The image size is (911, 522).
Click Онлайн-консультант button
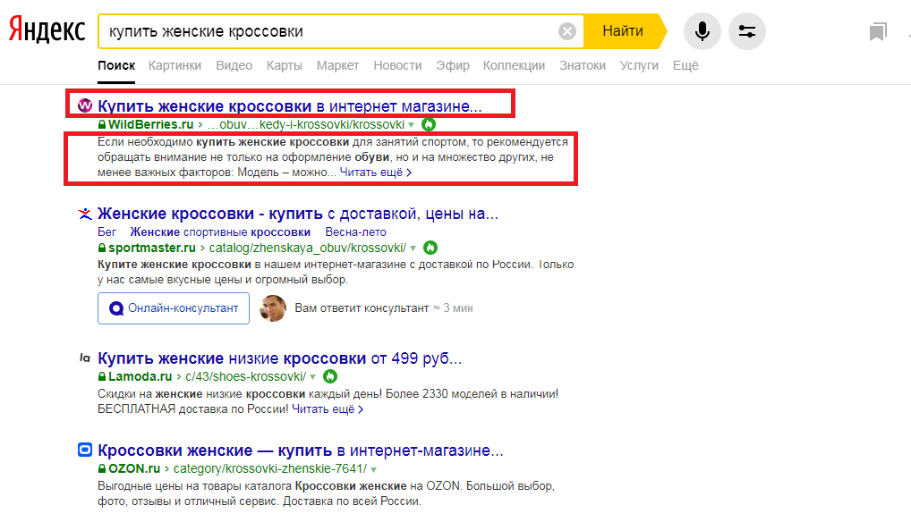[174, 308]
